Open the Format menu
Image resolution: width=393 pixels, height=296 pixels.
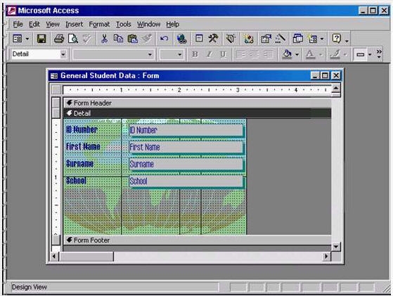[99, 25]
